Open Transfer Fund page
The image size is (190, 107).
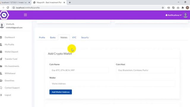[x=11, y=59]
